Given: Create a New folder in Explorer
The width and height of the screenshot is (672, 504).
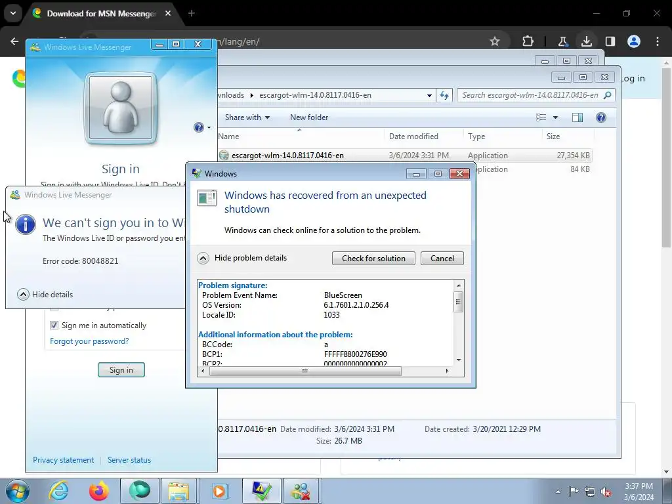Looking at the screenshot, I should 309,117.
